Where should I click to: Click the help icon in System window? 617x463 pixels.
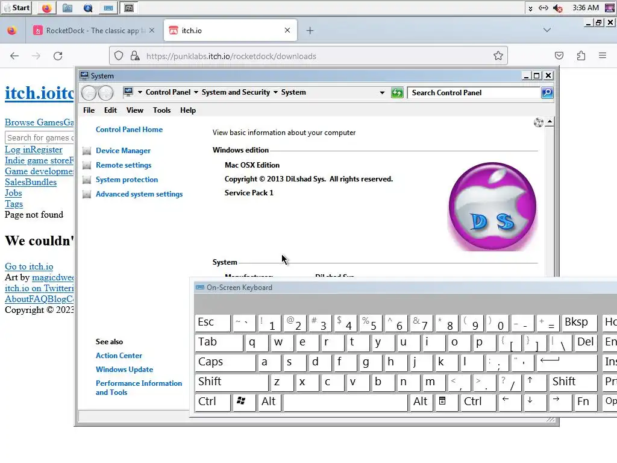click(x=538, y=122)
